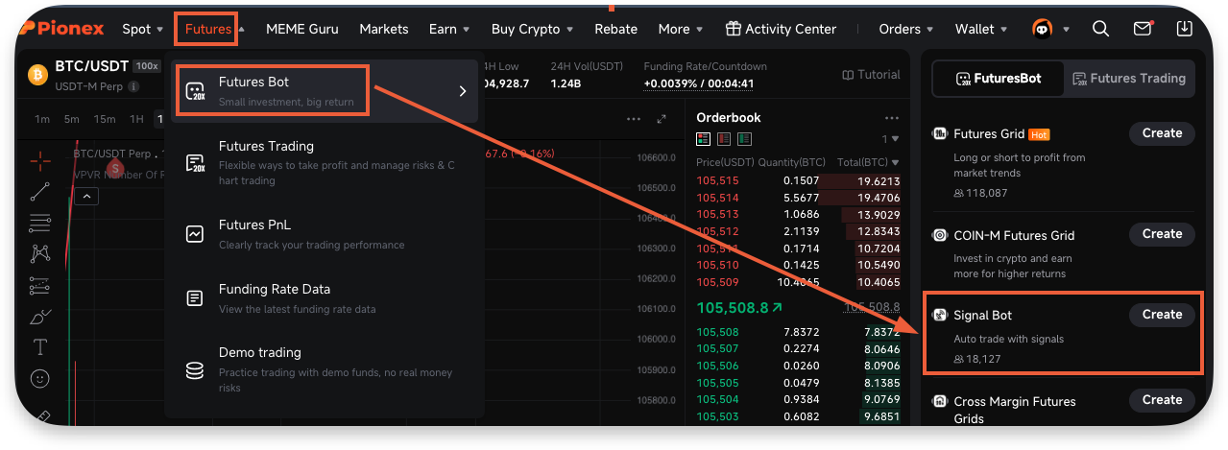This screenshot has width=1228, height=450.
Task: Click the 100x leverage badge
Action: pyautogui.click(x=146, y=66)
